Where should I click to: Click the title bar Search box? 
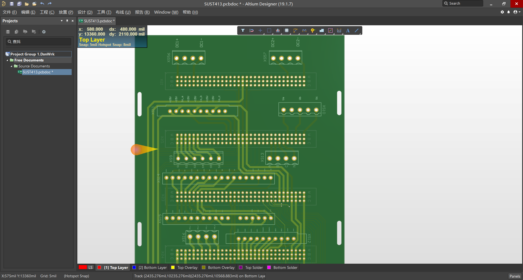tap(463, 4)
